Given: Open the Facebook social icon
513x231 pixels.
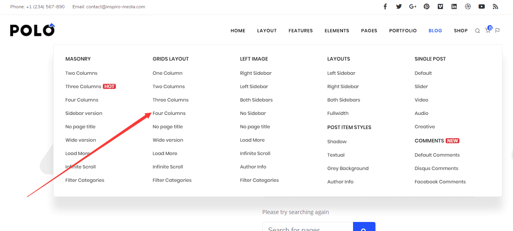Looking at the screenshot, I should click(385, 7).
